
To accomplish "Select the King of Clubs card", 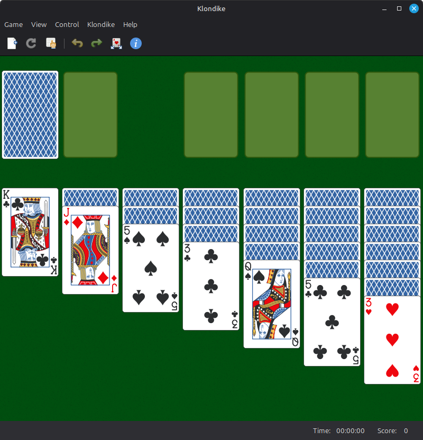I will [30, 232].
